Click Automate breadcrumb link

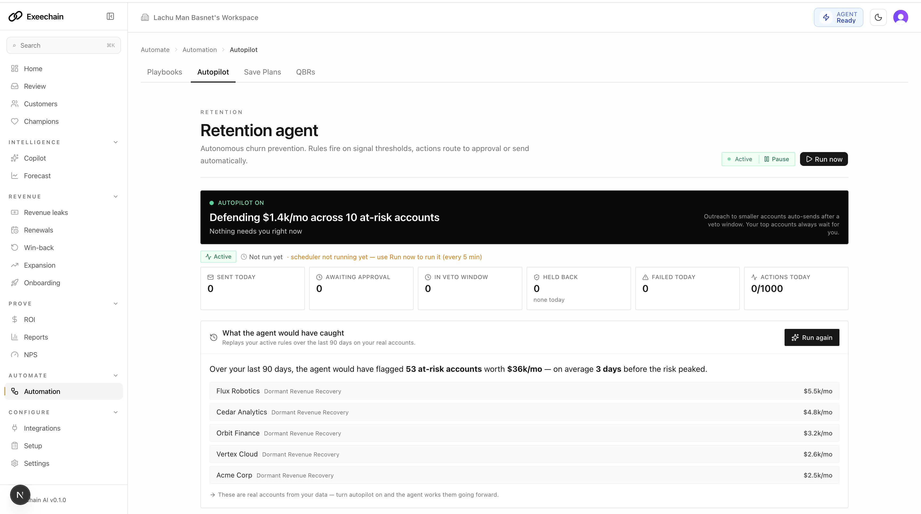[155, 50]
